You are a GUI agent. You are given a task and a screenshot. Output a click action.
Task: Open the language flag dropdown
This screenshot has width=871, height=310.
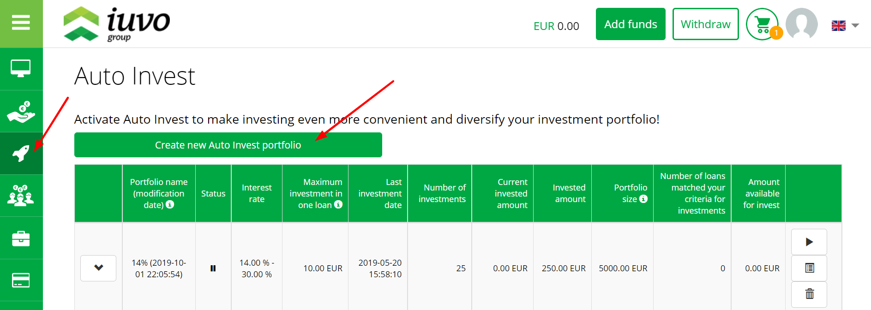click(x=838, y=25)
